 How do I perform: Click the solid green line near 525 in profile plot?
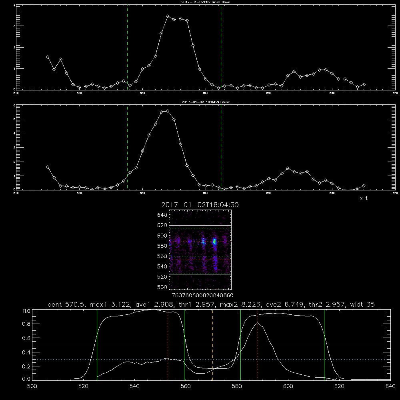pos(97,344)
